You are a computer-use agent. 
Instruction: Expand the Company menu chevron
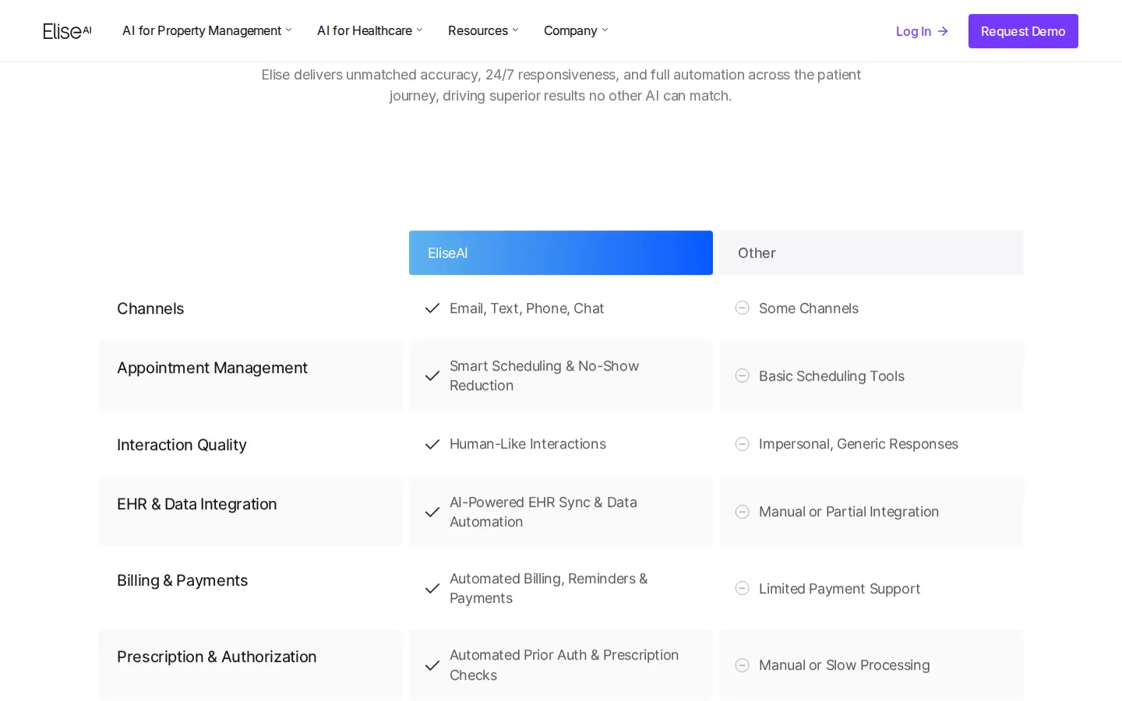point(605,30)
